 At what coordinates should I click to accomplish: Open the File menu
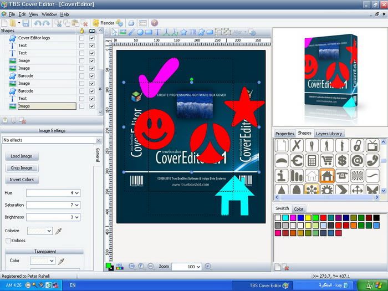(x=12, y=14)
